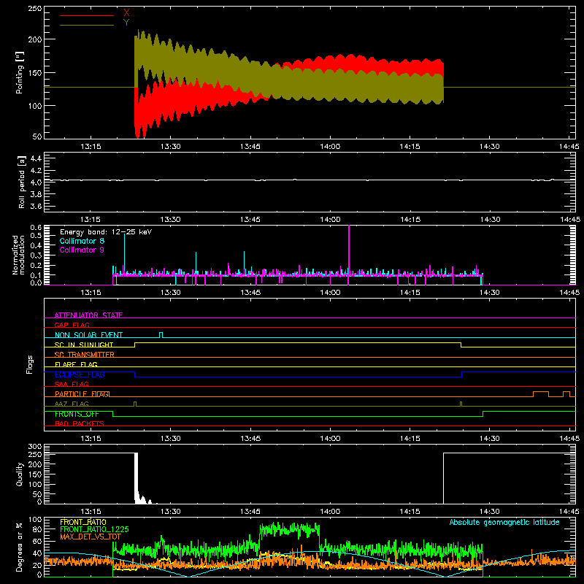The height and width of the screenshot is (584, 584).
Task: Click 14:00 label under the Pointing plot
Action: pyautogui.click(x=330, y=147)
